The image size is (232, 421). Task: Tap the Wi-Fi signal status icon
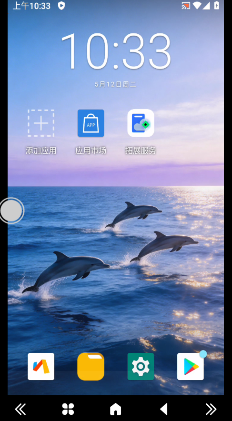point(197,6)
